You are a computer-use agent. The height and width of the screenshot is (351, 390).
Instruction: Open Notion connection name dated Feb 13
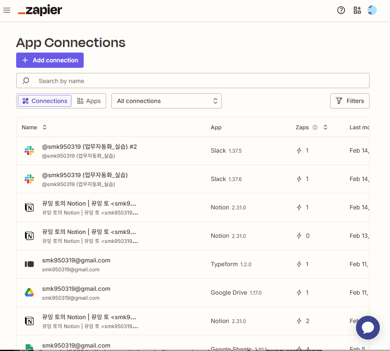click(x=89, y=232)
